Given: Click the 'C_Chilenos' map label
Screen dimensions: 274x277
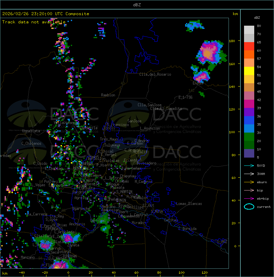Looking at the screenshot, I should point(31,143).
